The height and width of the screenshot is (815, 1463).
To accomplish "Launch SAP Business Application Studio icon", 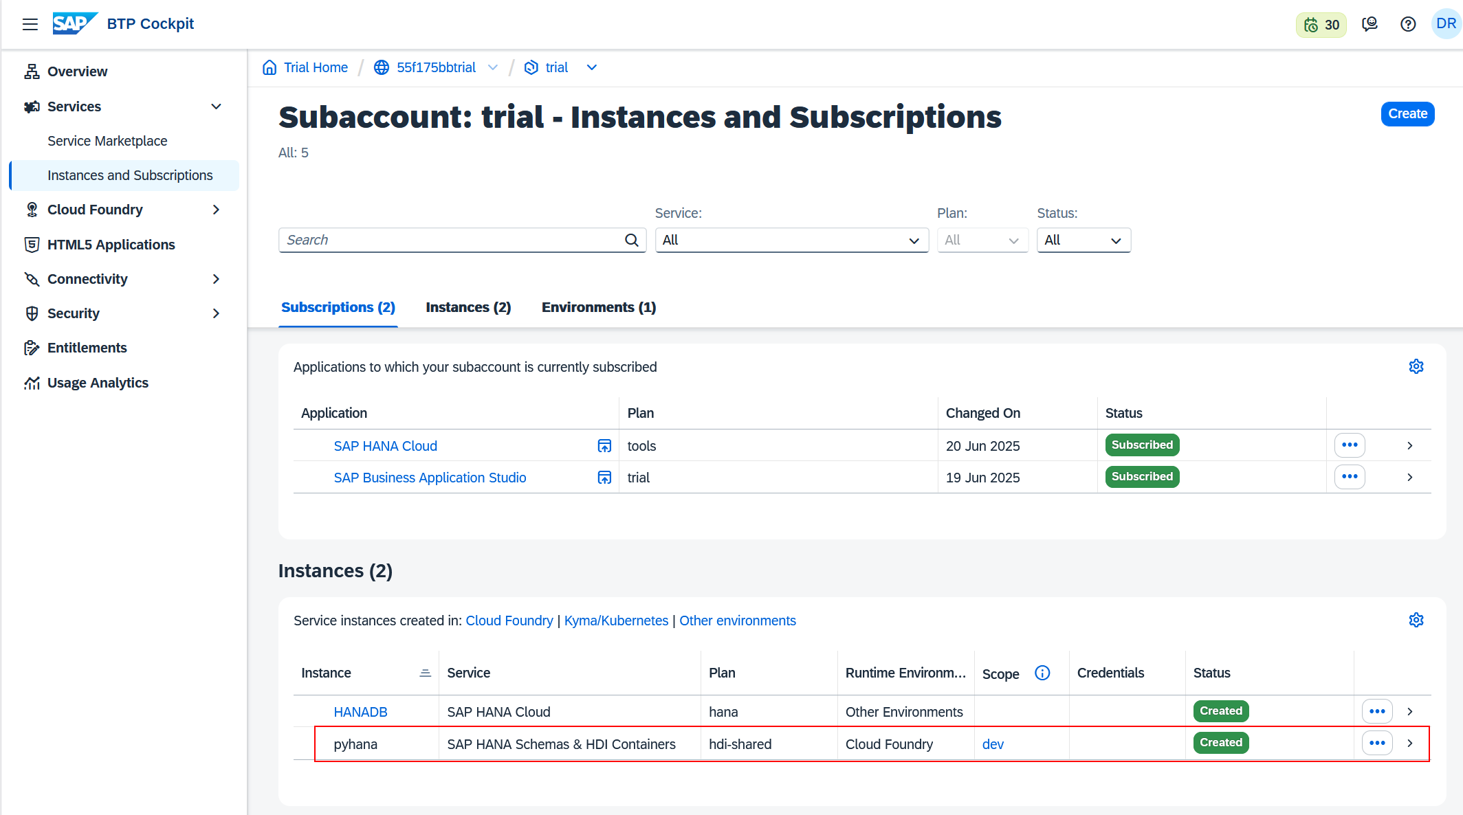I will click(x=604, y=478).
